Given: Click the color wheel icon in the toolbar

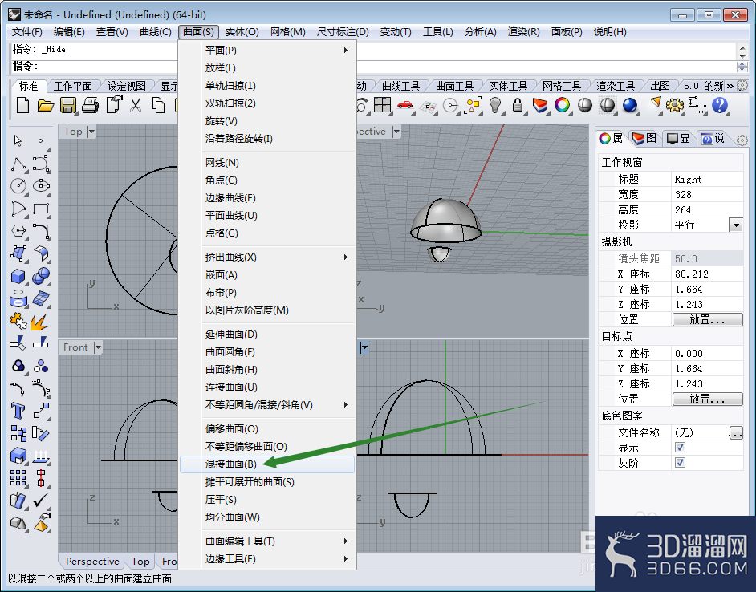Looking at the screenshot, I should (x=562, y=104).
